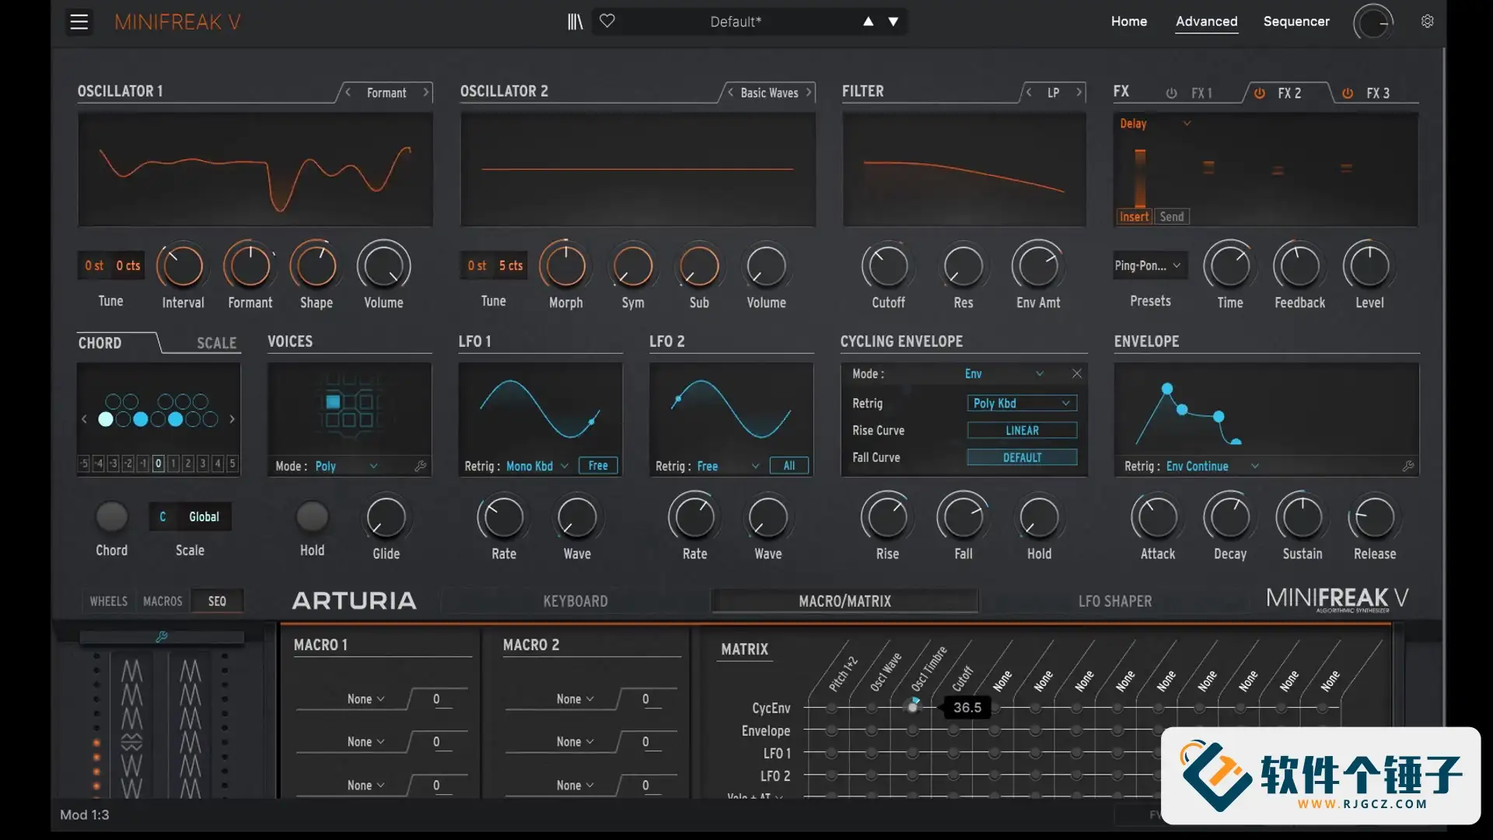Select previous filter type arrow
The image size is (1493, 840).
[1029, 93]
